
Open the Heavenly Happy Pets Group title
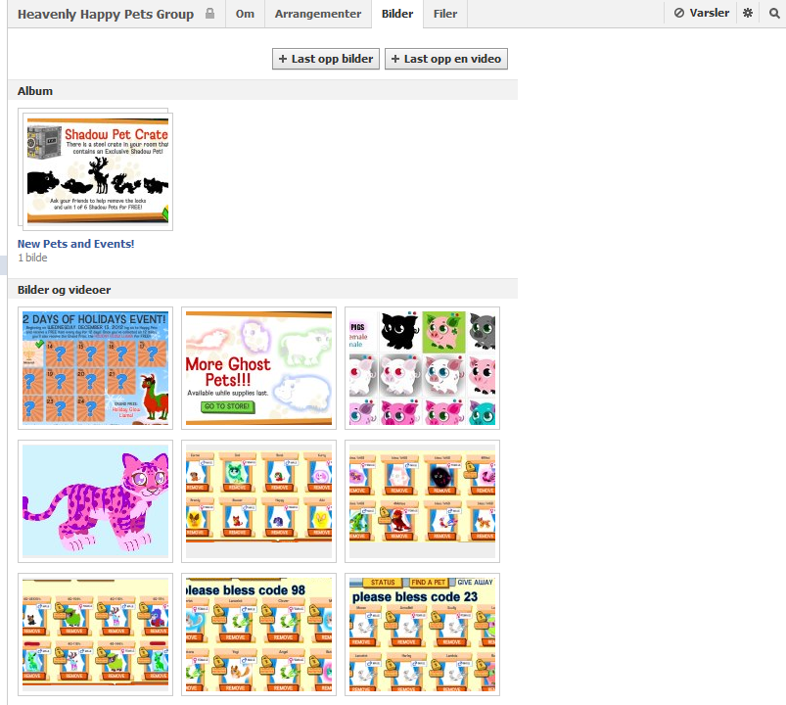tap(106, 14)
